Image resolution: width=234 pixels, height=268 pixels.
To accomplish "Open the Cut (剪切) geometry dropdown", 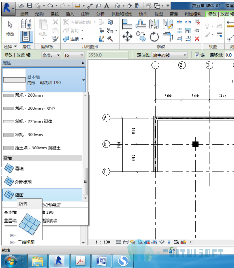I will click(x=82, y=31).
